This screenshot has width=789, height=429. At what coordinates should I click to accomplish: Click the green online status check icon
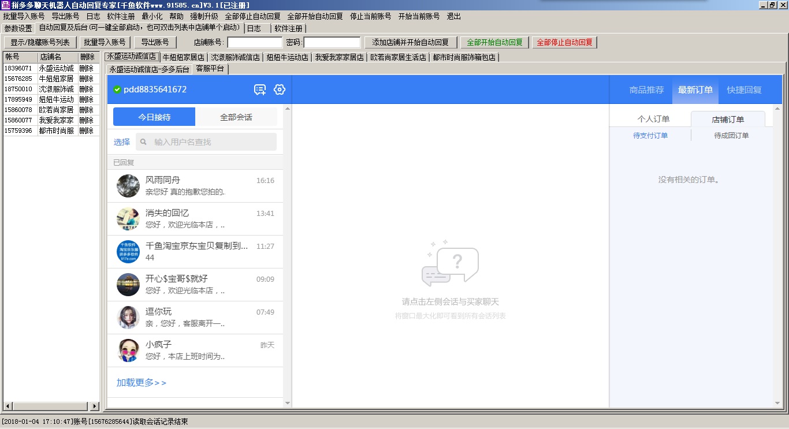117,89
